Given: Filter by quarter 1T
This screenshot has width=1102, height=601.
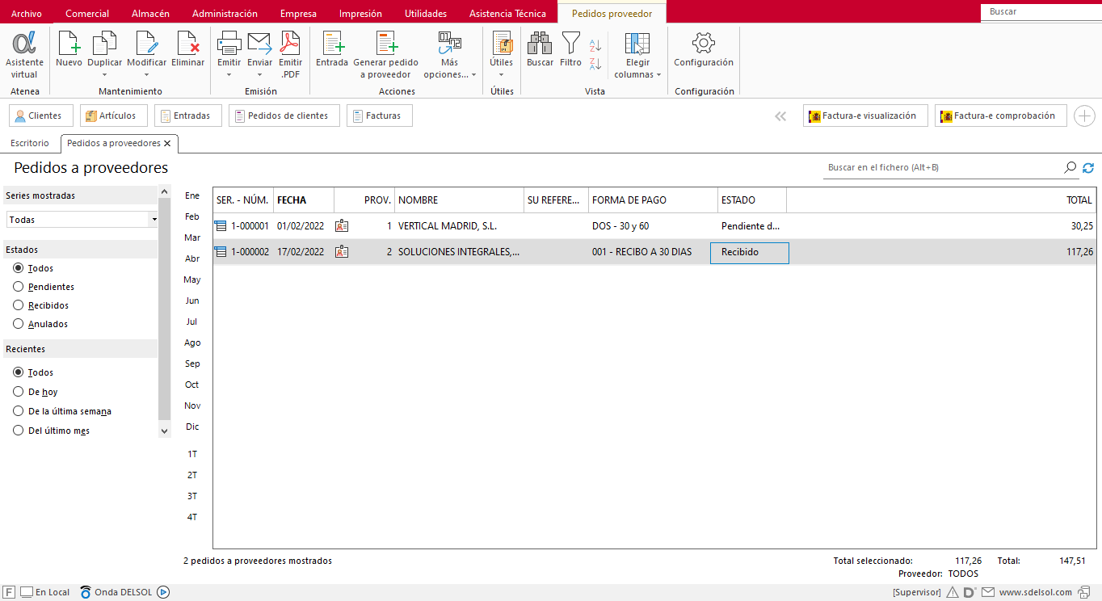Looking at the screenshot, I should [x=192, y=454].
